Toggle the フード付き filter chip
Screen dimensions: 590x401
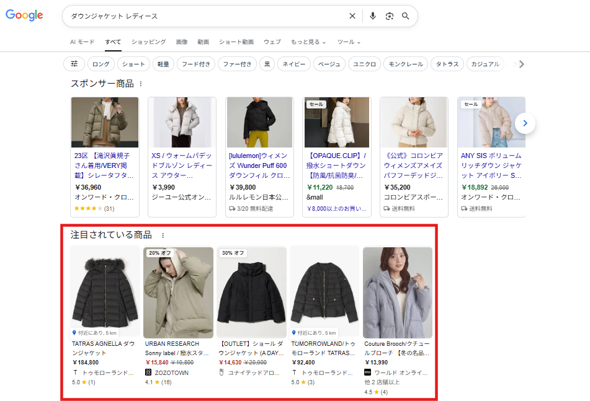[x=195, y=63]
